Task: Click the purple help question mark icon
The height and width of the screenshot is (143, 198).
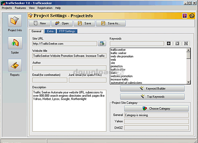Action: pos(185,16)
